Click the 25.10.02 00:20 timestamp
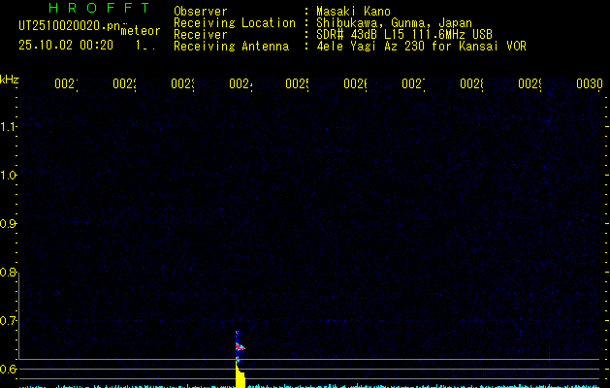This screenshot has height=388, width=610. point(66,45)
